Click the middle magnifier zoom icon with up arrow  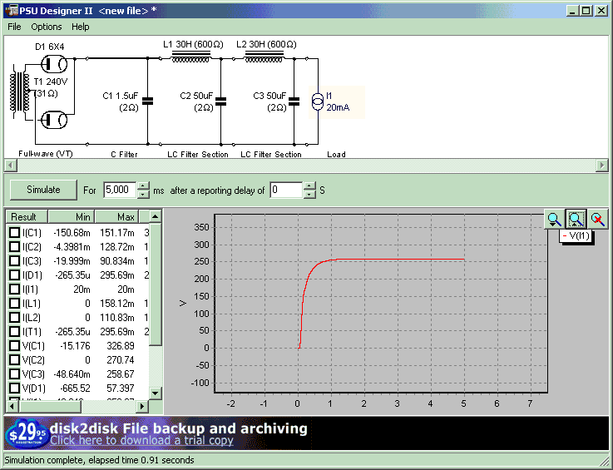(x=576, y=220)
